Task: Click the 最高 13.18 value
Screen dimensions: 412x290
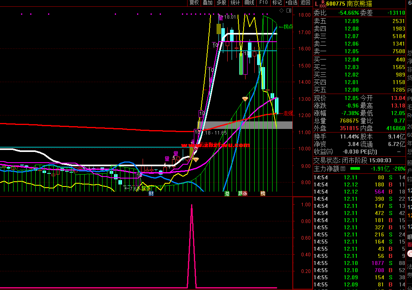Action: point(398,106)
